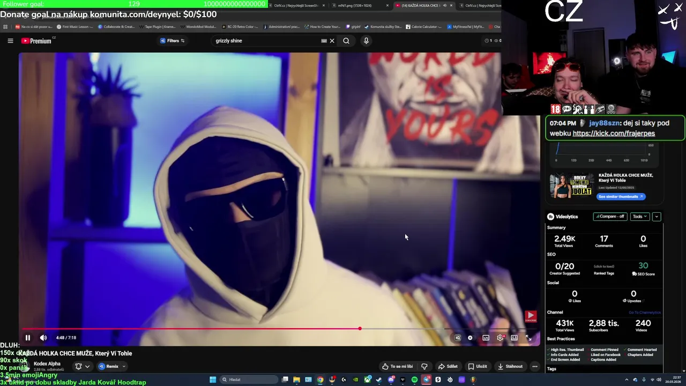Open the Go To Channelytics link
The width and height of the screenshot is (686, 386).
click(645, 313)
